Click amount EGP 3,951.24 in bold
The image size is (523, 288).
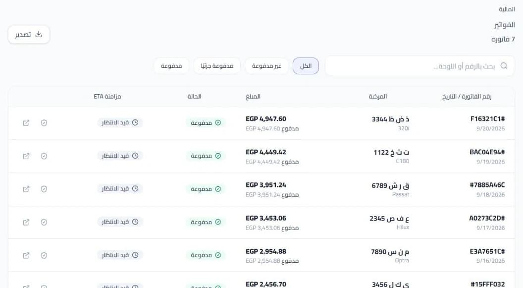tap(266, 185)
